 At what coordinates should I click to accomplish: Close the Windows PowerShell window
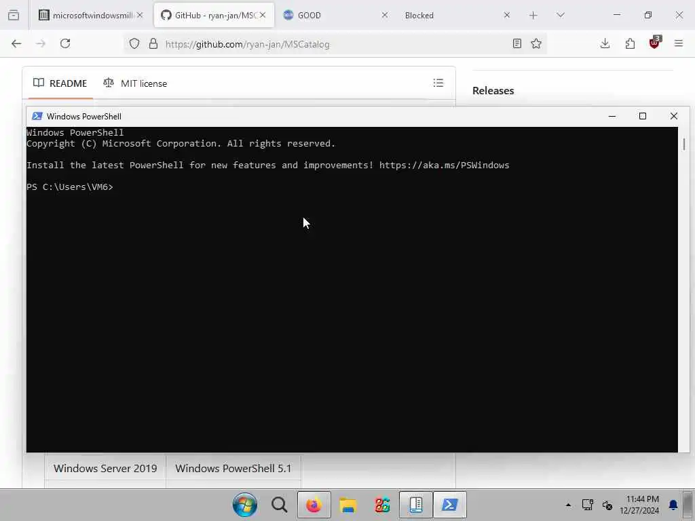tap(674, 116)
